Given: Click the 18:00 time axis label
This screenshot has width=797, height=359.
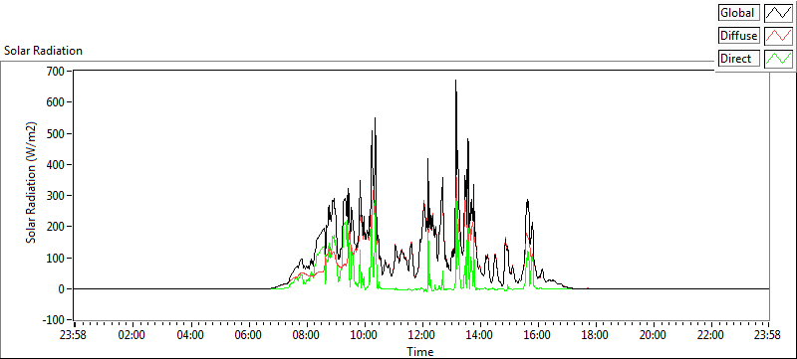Looking at the screenshot, I should coord(596,335).
